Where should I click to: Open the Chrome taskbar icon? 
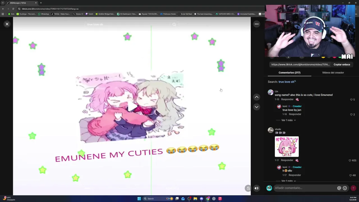point(208,199)
